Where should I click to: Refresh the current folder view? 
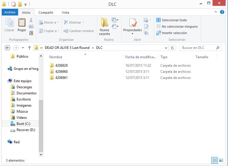(173, 48)
